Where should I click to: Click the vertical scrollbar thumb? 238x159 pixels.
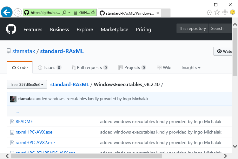(x=235, y=52)
